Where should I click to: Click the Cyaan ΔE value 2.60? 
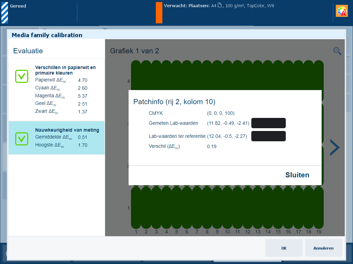[83, 88]
